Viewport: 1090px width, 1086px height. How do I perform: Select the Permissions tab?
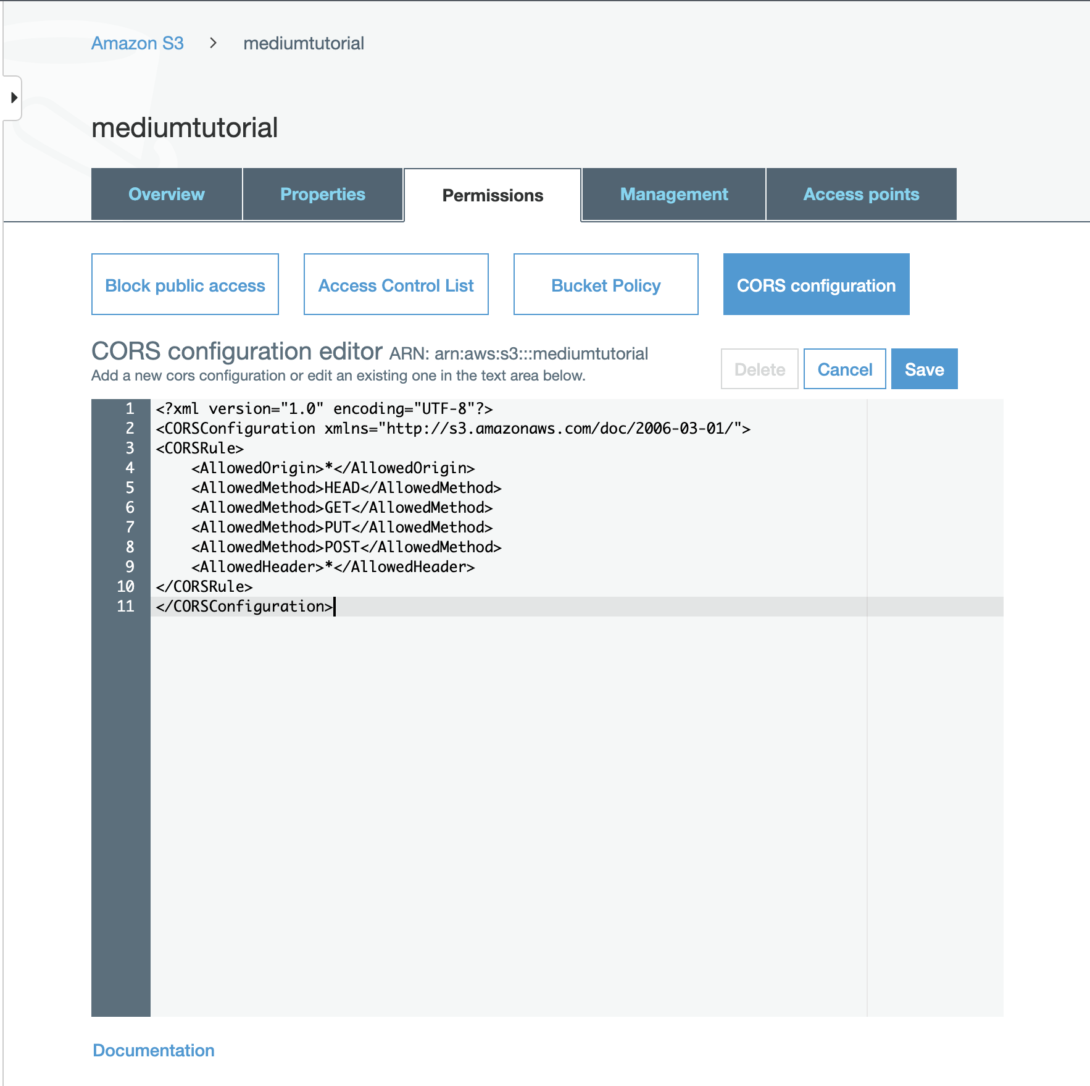point(493,195)
